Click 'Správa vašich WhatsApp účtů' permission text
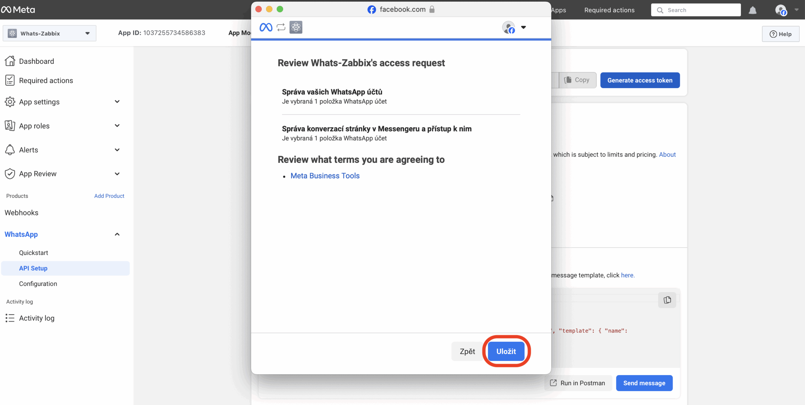 [332, 92]
